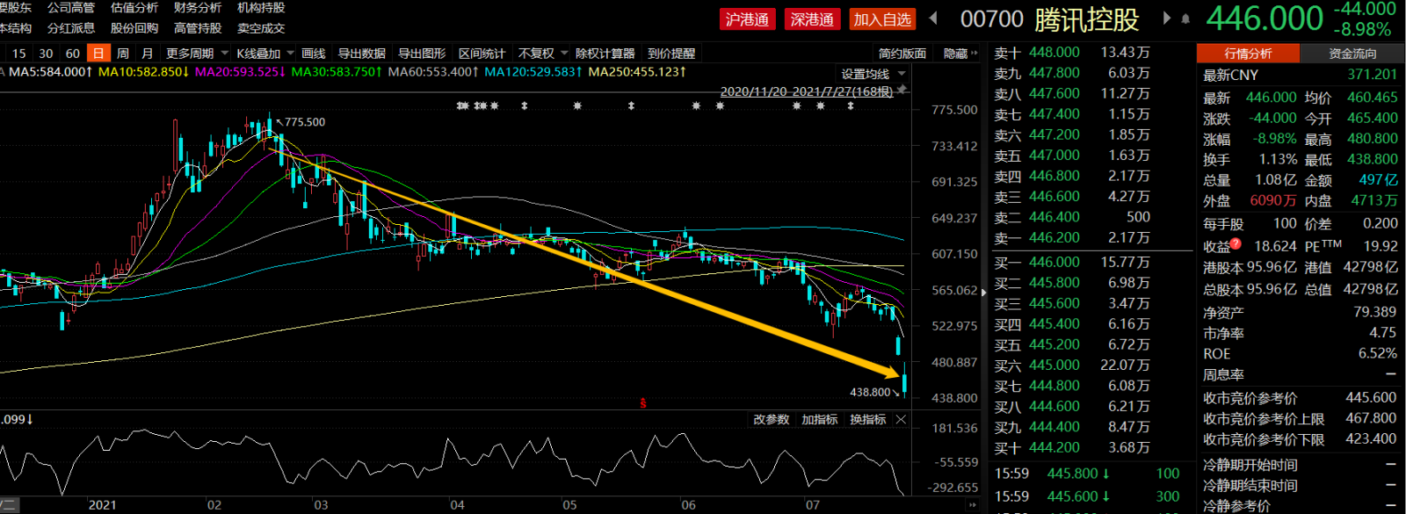Open the 不复权 adjustment dropdown
The width and height of the screenshot is (1406, 514).
pyautogui.click(x=543, y=54)
